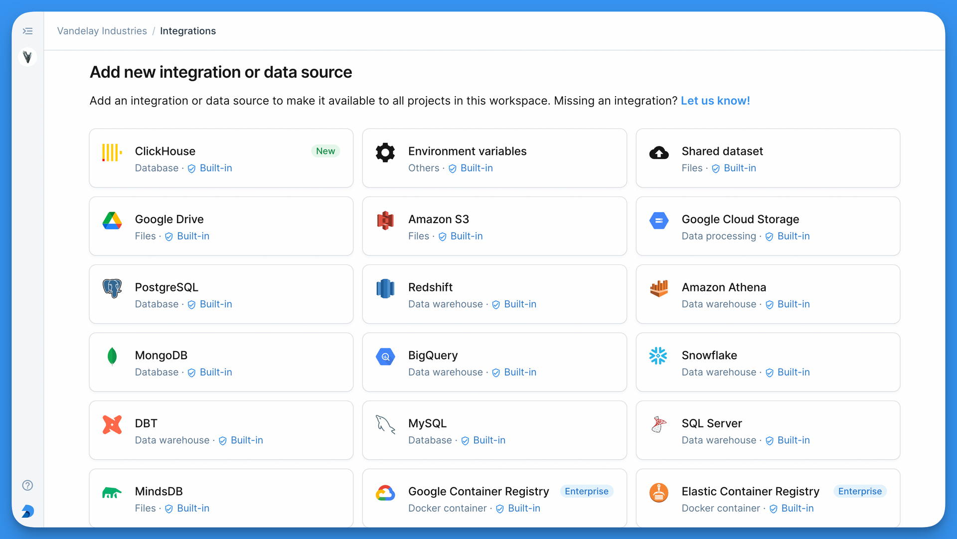Image resolution: width=957 pixels, height=539 pixels.
Task: Select the Amazon S3 icon
Action: pyautogui.click(x=385, y=221)
